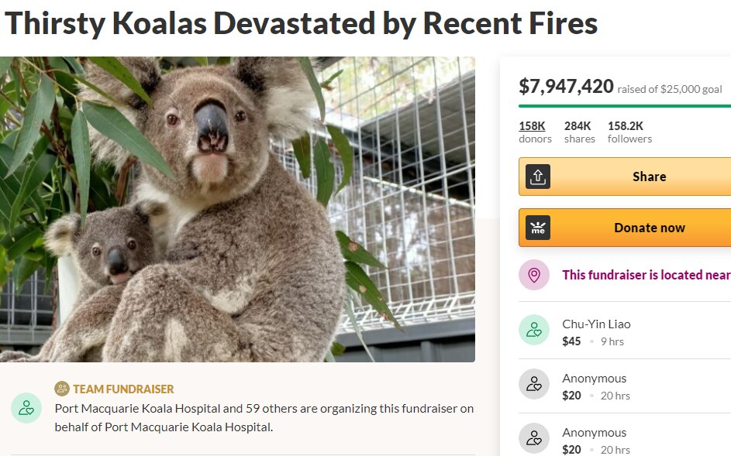Click the Donate now button
This screenshot has height=456, width=731.
click(650, 227)
